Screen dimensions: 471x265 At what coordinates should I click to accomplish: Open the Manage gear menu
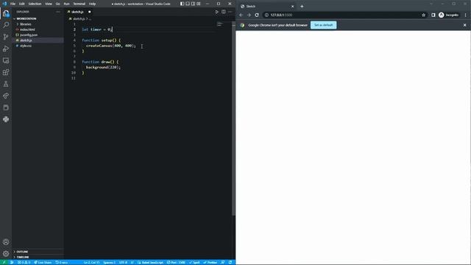click(6, 253)
